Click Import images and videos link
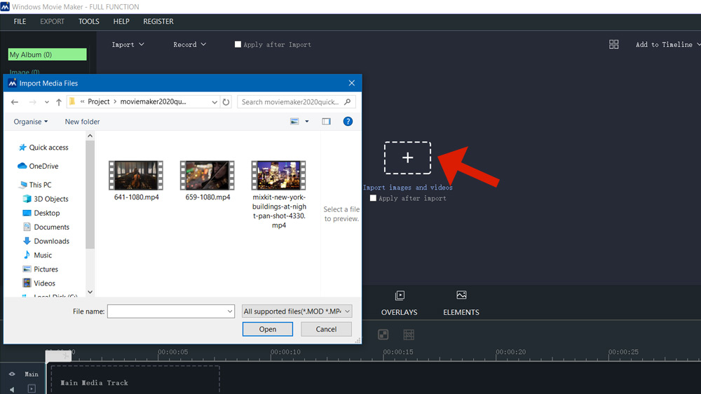701x394 pixels. 408,188
